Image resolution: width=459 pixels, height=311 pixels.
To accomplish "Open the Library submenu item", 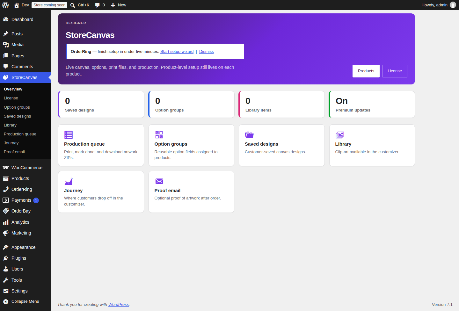I will [10, 125].
